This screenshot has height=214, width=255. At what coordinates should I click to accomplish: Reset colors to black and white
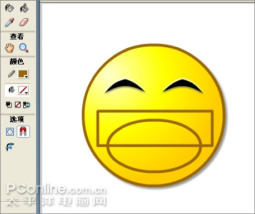click(x=9, y=104)
